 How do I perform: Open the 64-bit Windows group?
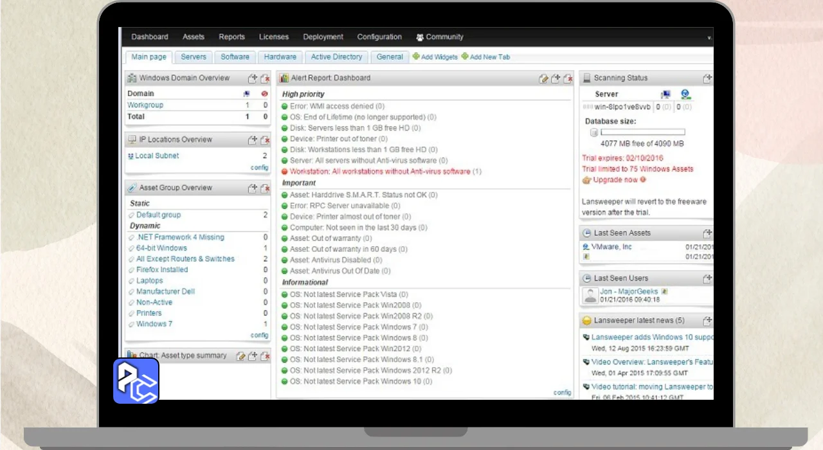tap(161, 248)
